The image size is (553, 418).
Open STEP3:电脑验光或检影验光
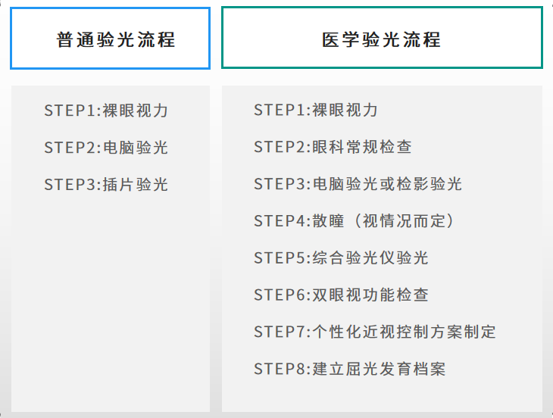coord(358,185)
